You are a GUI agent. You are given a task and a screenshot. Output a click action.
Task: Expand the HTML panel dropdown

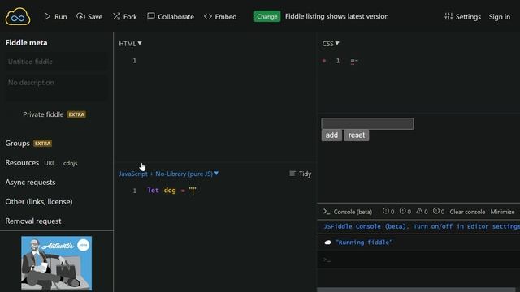(130, 43)
